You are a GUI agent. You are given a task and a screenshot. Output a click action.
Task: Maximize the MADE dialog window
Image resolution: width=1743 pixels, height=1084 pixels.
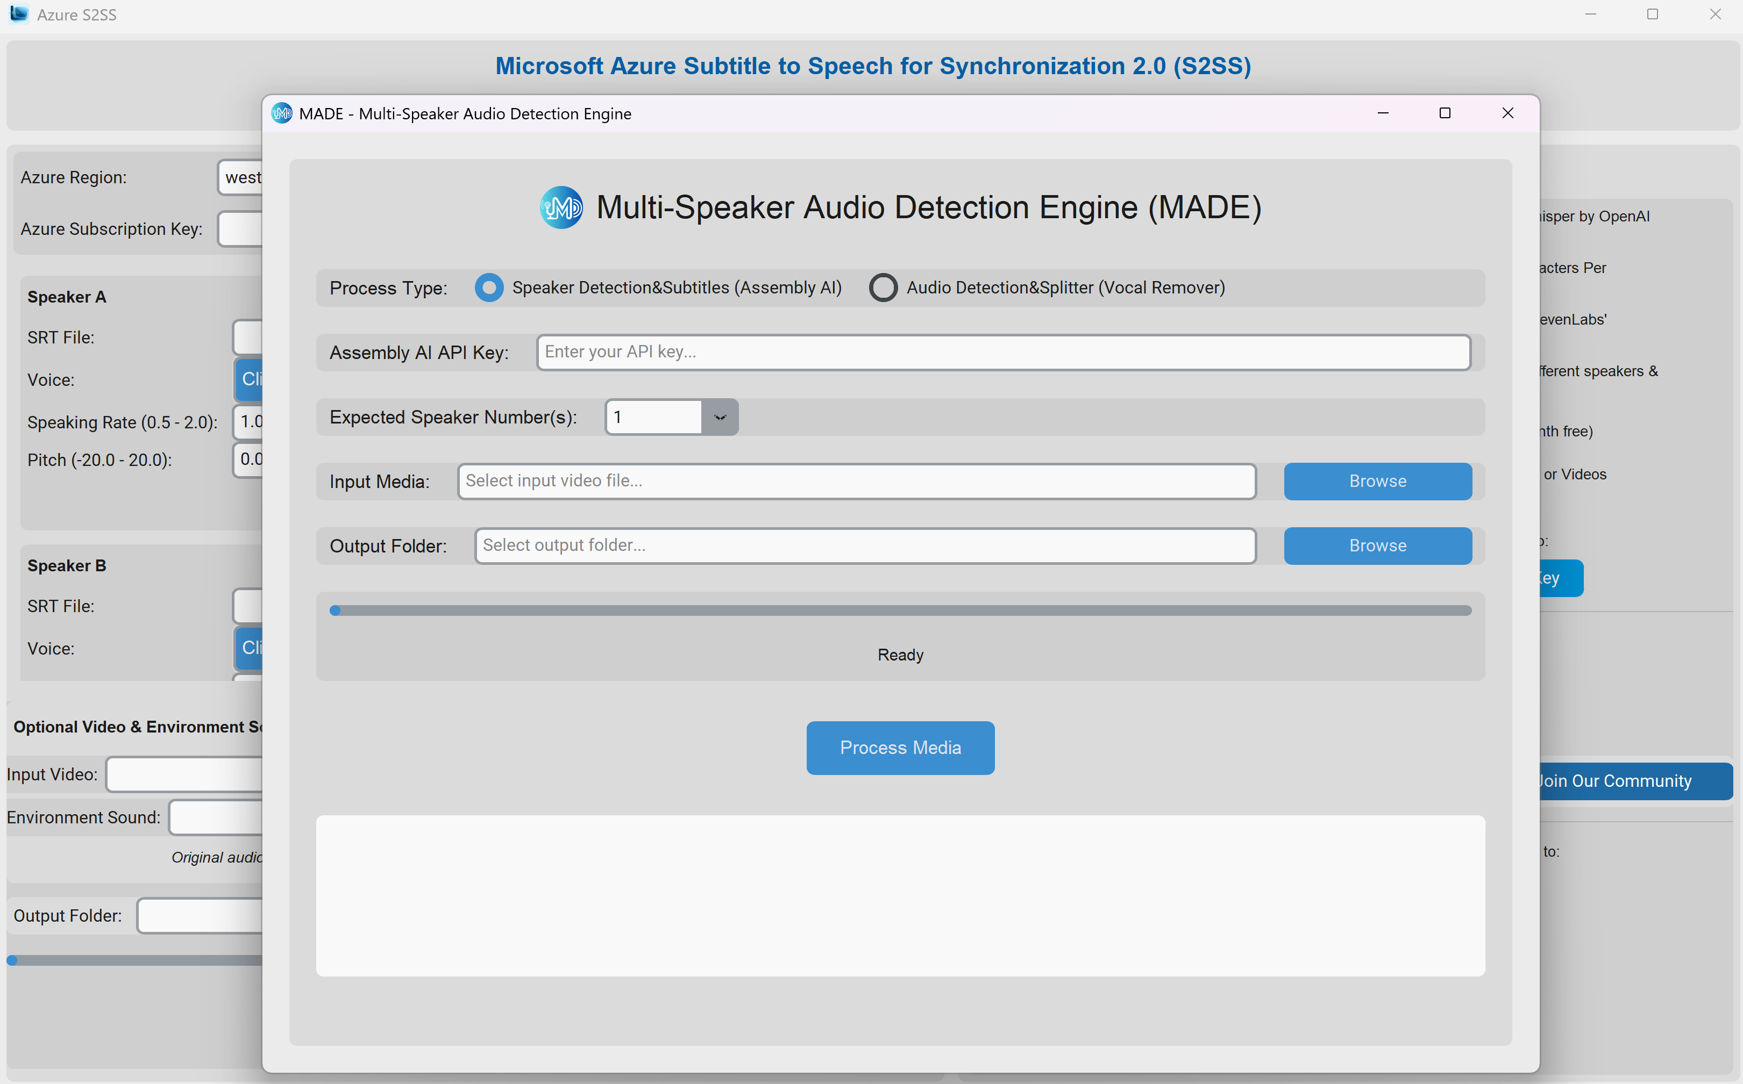(x=1445, y=113)
